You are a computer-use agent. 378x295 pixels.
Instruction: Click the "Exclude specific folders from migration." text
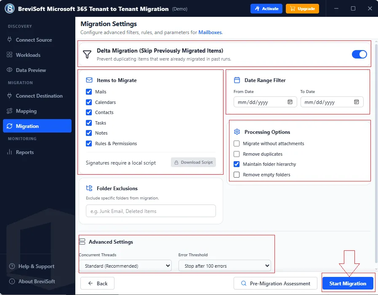click(x=122, y=198)
